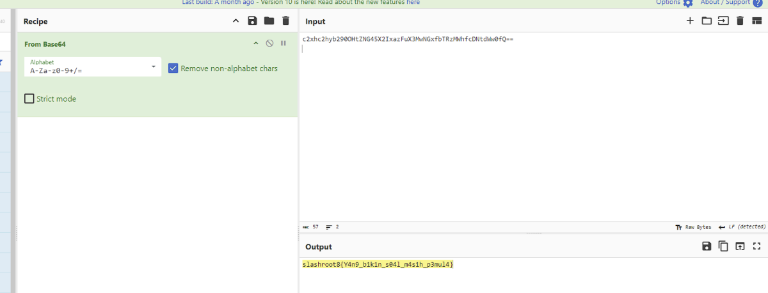This screenshot has height=293, width=768.
Task: Reset pane layout icon
Action: click(756, 21)
